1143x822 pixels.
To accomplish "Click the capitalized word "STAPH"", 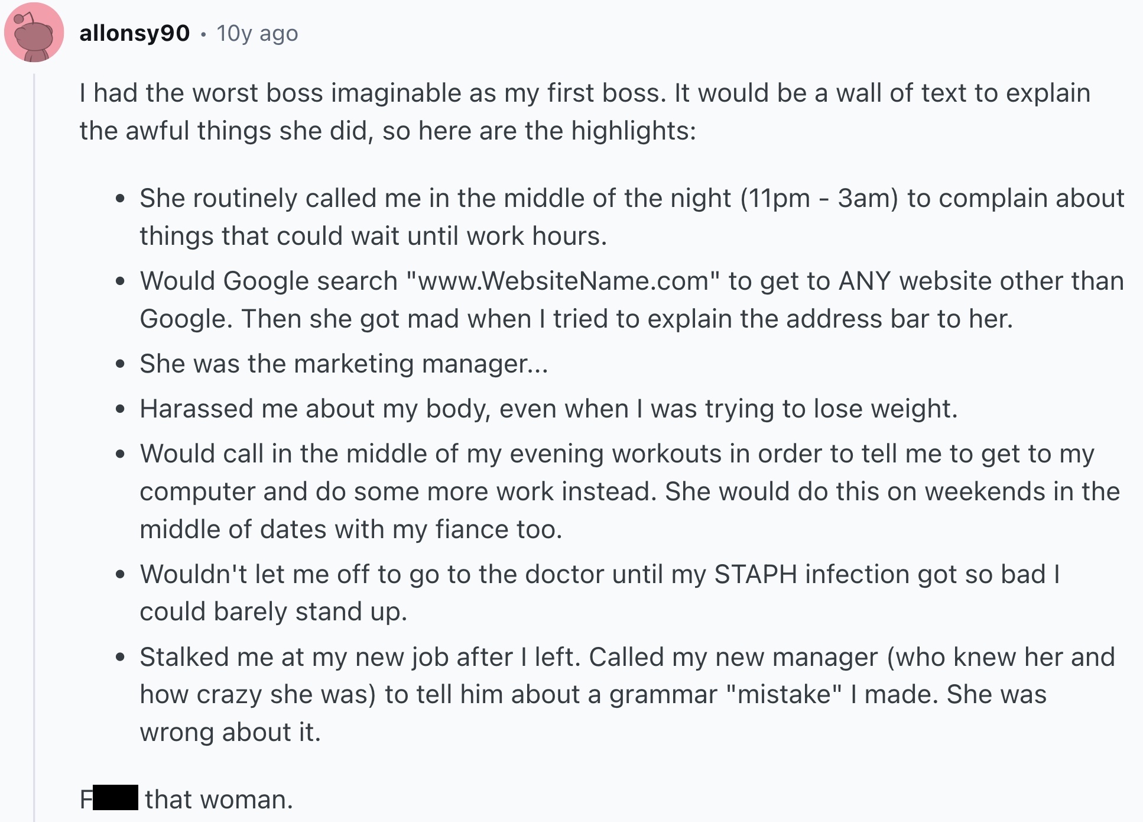I will (x=755, y=574).
